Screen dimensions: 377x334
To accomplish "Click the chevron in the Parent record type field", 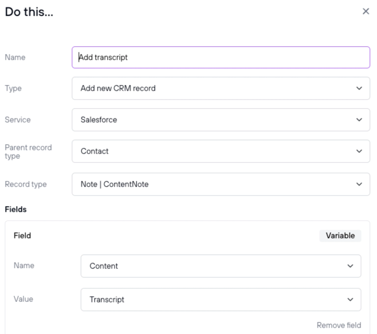I will (359, 152).
